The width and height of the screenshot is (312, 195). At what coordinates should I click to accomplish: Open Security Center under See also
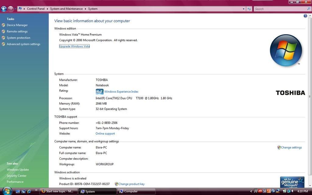click(16, 176)
